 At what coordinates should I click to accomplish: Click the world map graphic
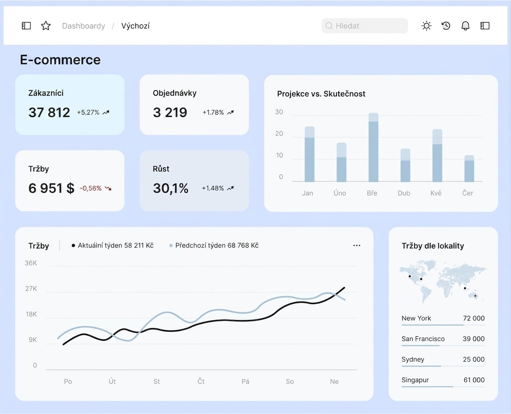[443, 281]
